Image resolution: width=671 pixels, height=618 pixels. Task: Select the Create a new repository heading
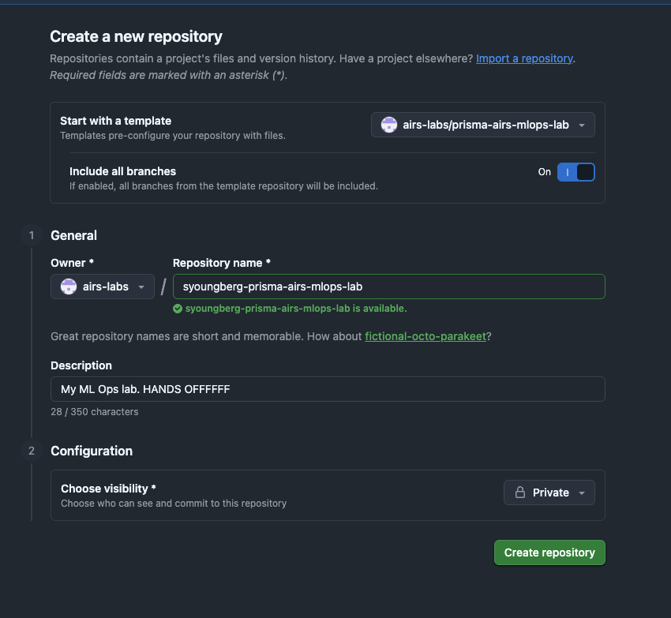pos(136,36)
